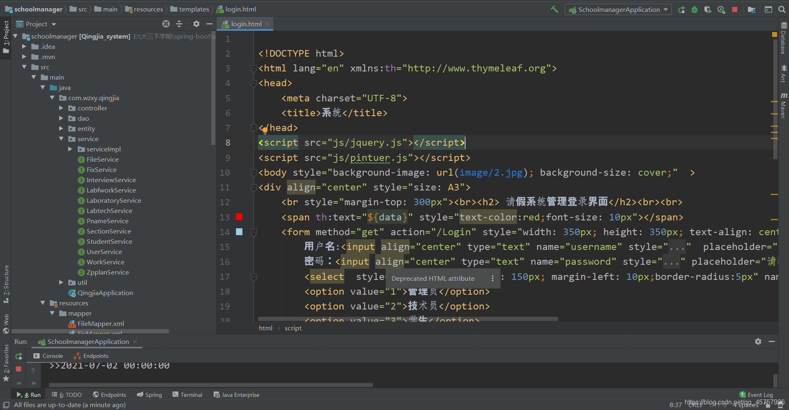Image resolution: width=789 pixels, height=410 pixels.
Task: Open the Terminal tool window tab
Action: pos(187,395)
